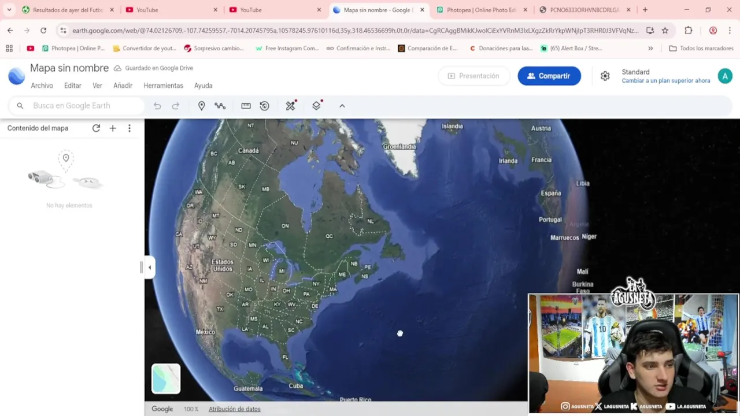Open the Photopea bookmark
Viewport: 740px width, 416px height.
pyautogui.click(x=73, y=49)
